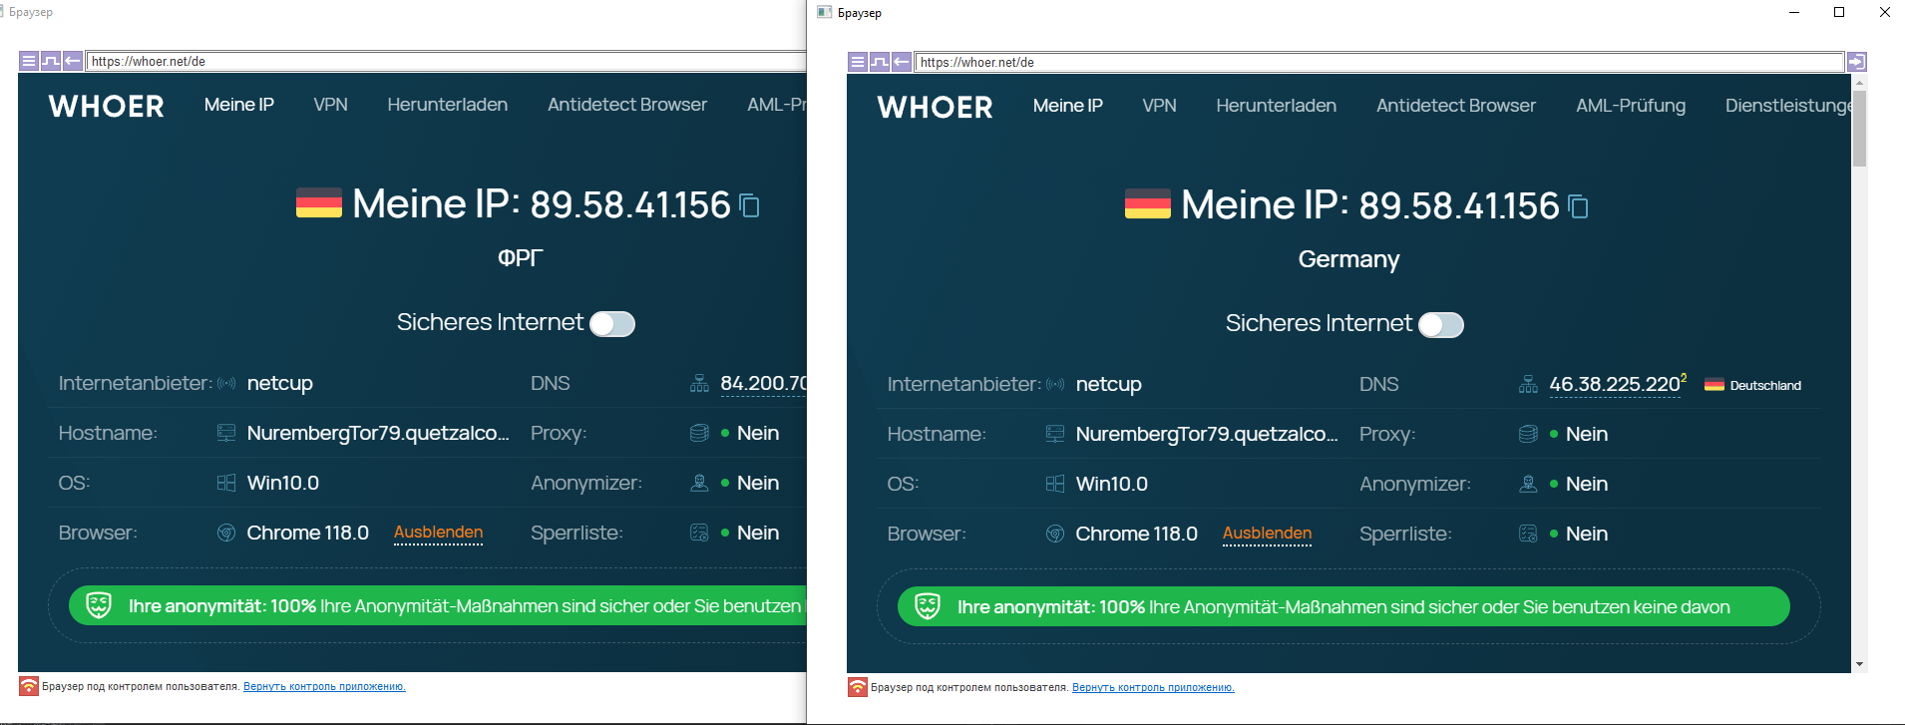Click DNS address 46.38.225.220
The image size is (1905, 725).
pos(1614,385)
